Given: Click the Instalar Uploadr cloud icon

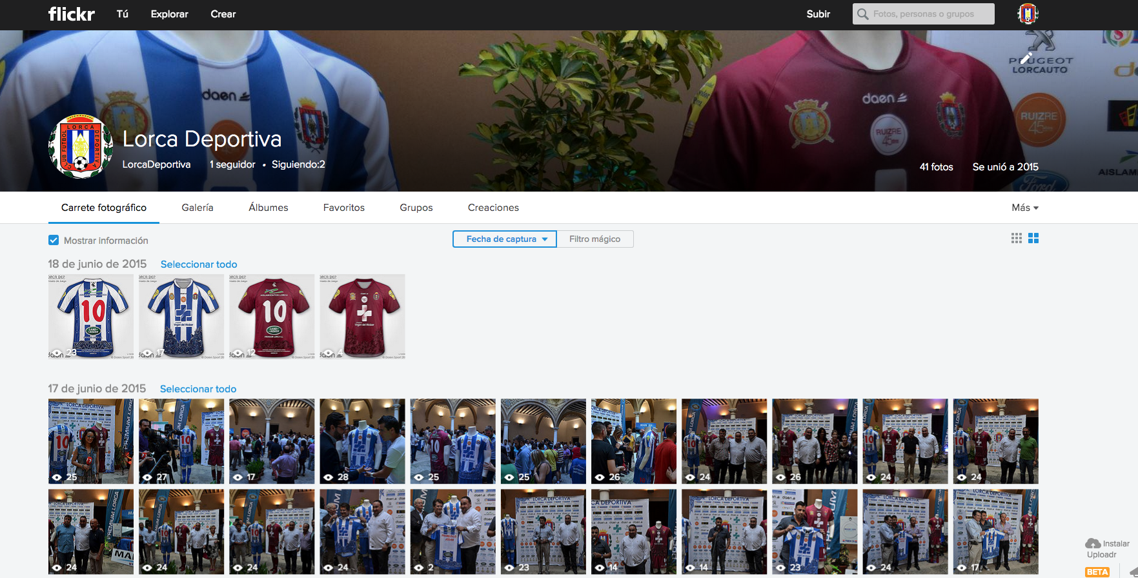Looking at the screenshot, I should point(1093,544).
